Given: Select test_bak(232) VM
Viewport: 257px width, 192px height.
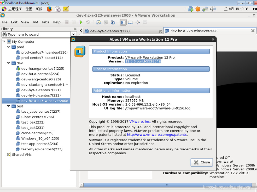Looking at the screenshot, I should (33, 122).
